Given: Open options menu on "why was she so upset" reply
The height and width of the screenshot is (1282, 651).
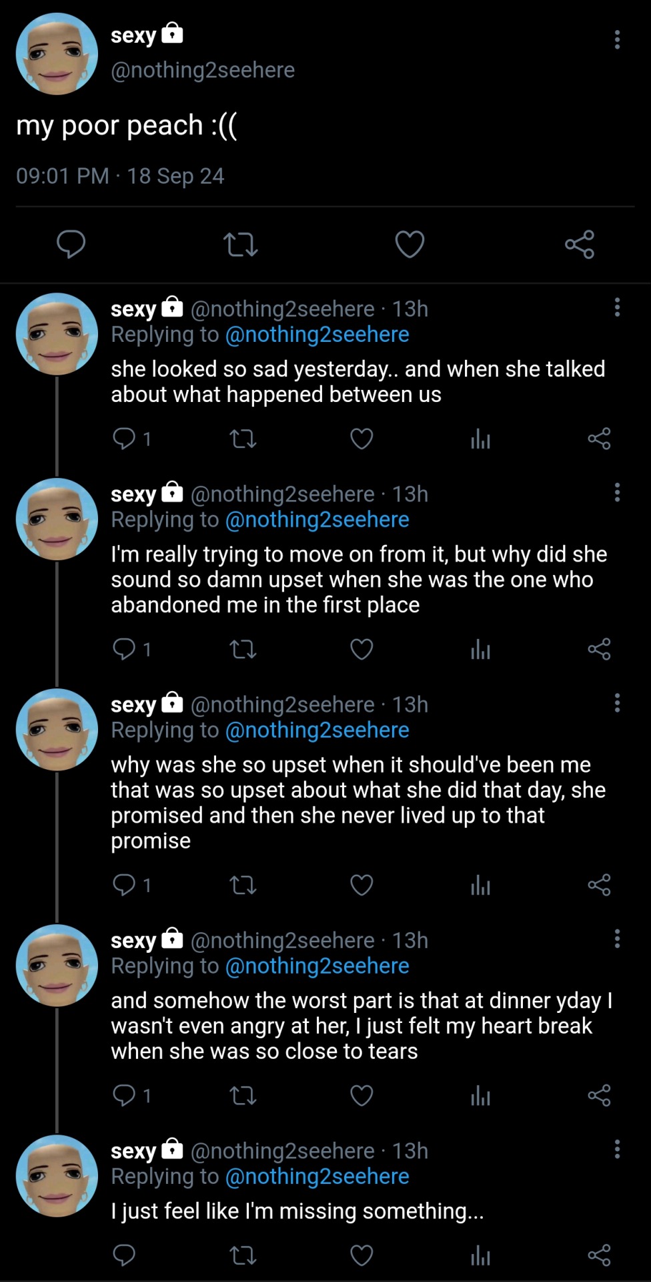Looking at the screenshot, I should (617, 703).
